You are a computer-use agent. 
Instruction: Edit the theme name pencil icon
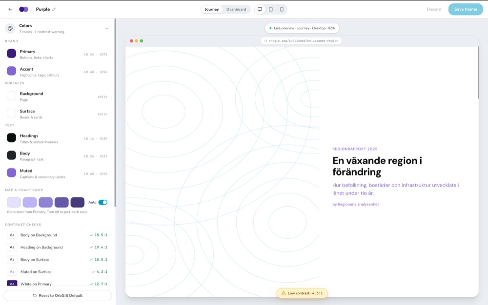pos(54,9)
